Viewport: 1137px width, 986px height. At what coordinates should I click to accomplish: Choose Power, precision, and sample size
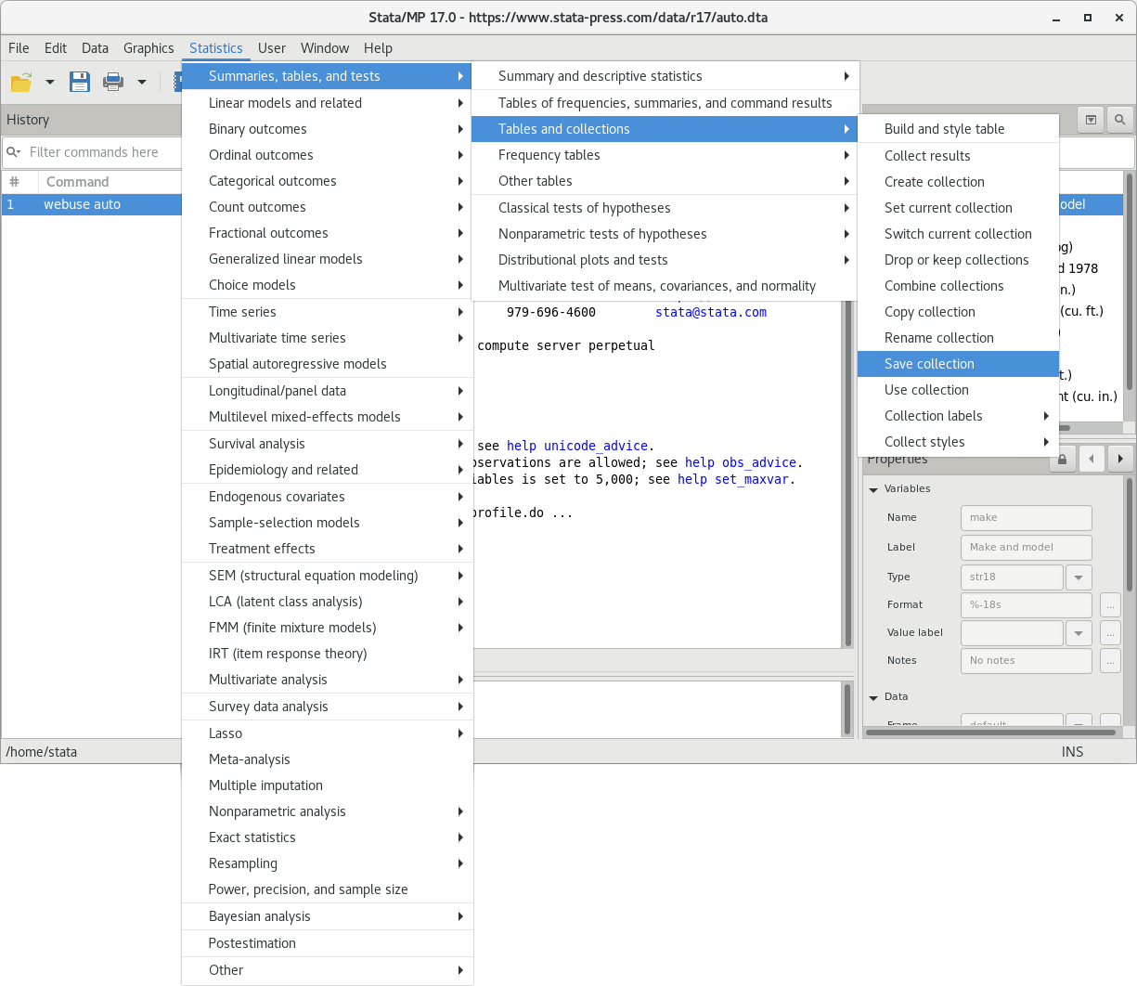[327, 889]
